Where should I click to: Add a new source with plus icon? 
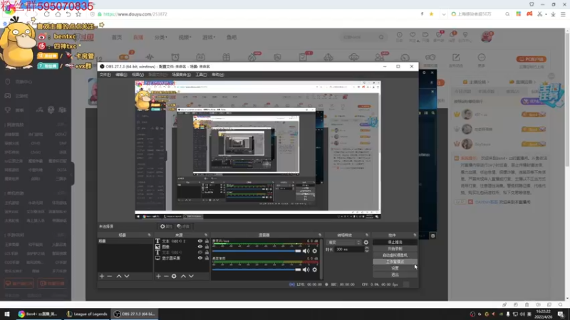[x=158, y=276]
